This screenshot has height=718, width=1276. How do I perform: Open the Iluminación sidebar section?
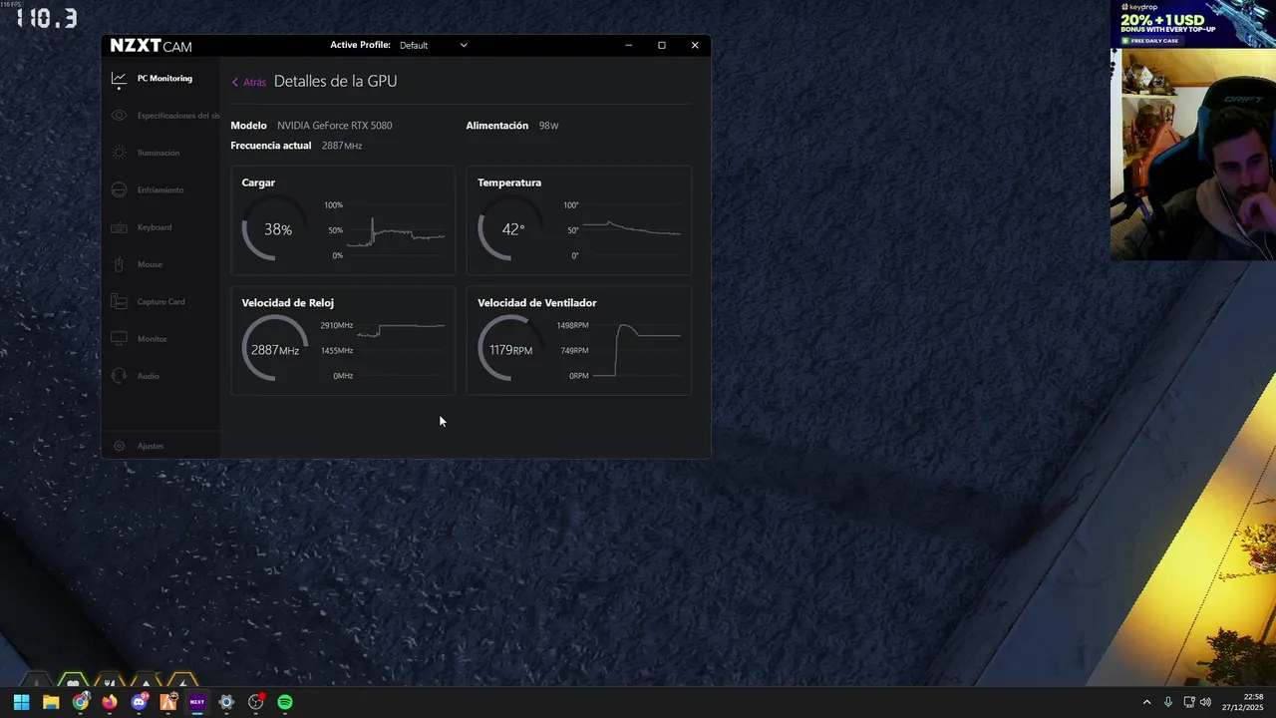click(x=159, y=153)
